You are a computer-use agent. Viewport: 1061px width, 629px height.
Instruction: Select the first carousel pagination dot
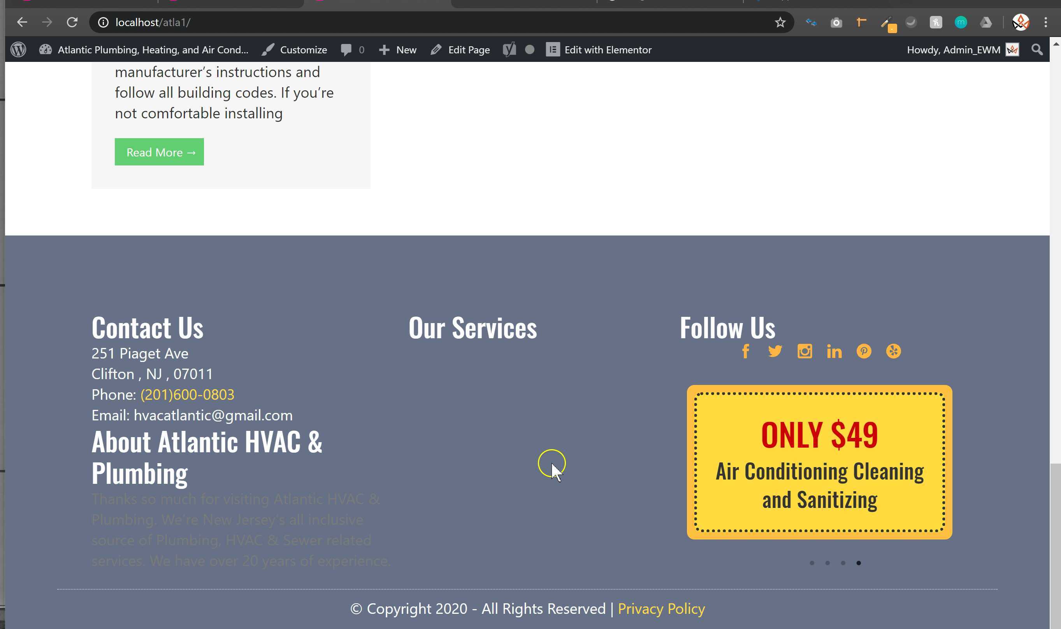tap(812, 563)
